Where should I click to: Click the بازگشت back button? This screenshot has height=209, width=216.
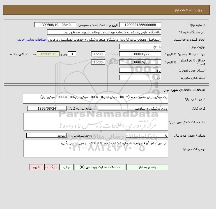coord(51,167)
